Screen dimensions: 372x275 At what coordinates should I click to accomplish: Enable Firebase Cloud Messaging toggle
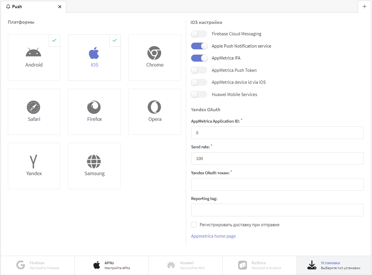point(199,34)
